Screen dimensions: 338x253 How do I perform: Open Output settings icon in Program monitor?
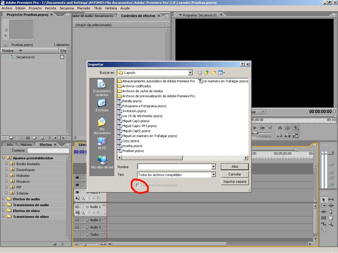point(295,128)
